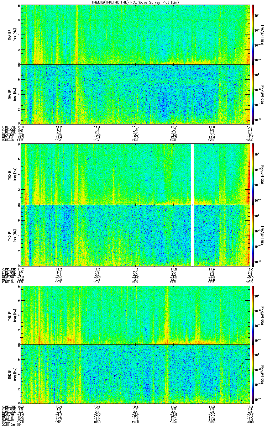
Task: Click the white data gap in THD B-perpendicular panel
Action: [x=193, y=174]
